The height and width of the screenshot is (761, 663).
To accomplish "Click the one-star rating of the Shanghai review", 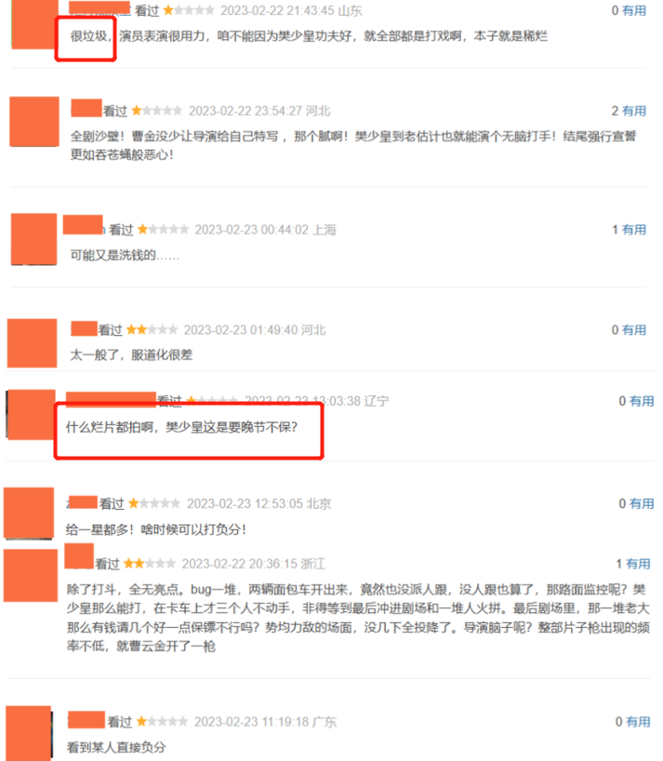I will click(x=163, y=230).
